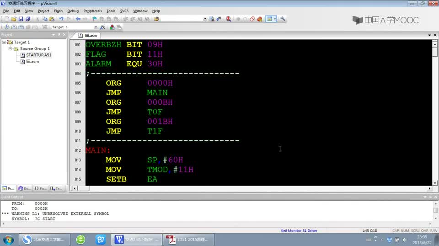
Task: Save the current file with the floppy icon
Action: coord(21,19)
